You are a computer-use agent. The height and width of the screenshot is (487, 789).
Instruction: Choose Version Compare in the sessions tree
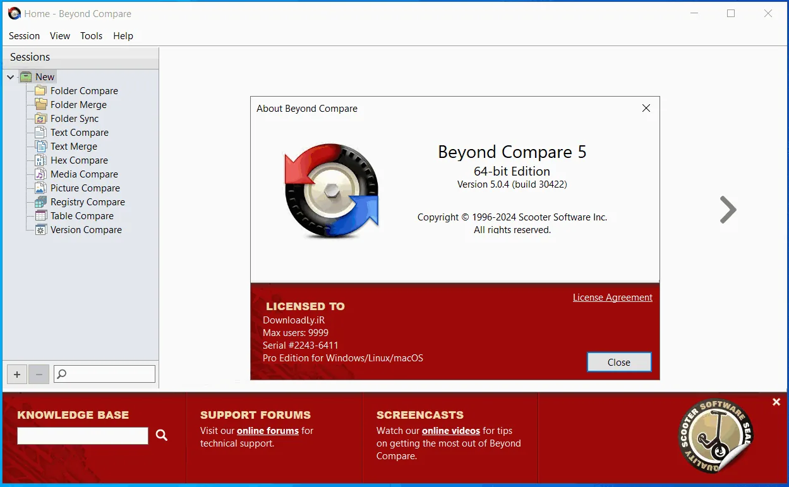coord(86,230)
